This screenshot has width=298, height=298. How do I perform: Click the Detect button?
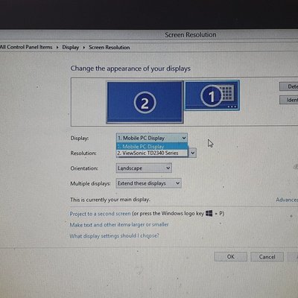click(x=288, y=86)
